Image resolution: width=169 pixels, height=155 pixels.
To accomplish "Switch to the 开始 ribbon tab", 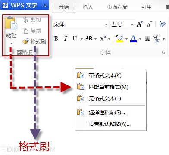I will click(64, 7).
